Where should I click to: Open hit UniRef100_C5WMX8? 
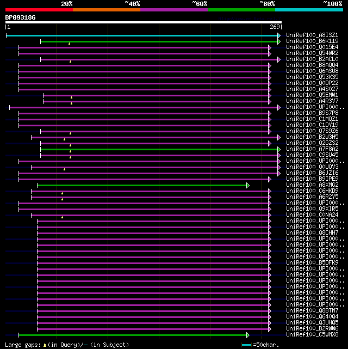point(312,335)
